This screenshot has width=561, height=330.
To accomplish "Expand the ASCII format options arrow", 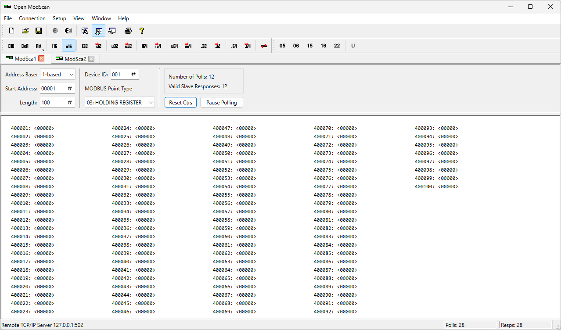I will pos(43,50).
